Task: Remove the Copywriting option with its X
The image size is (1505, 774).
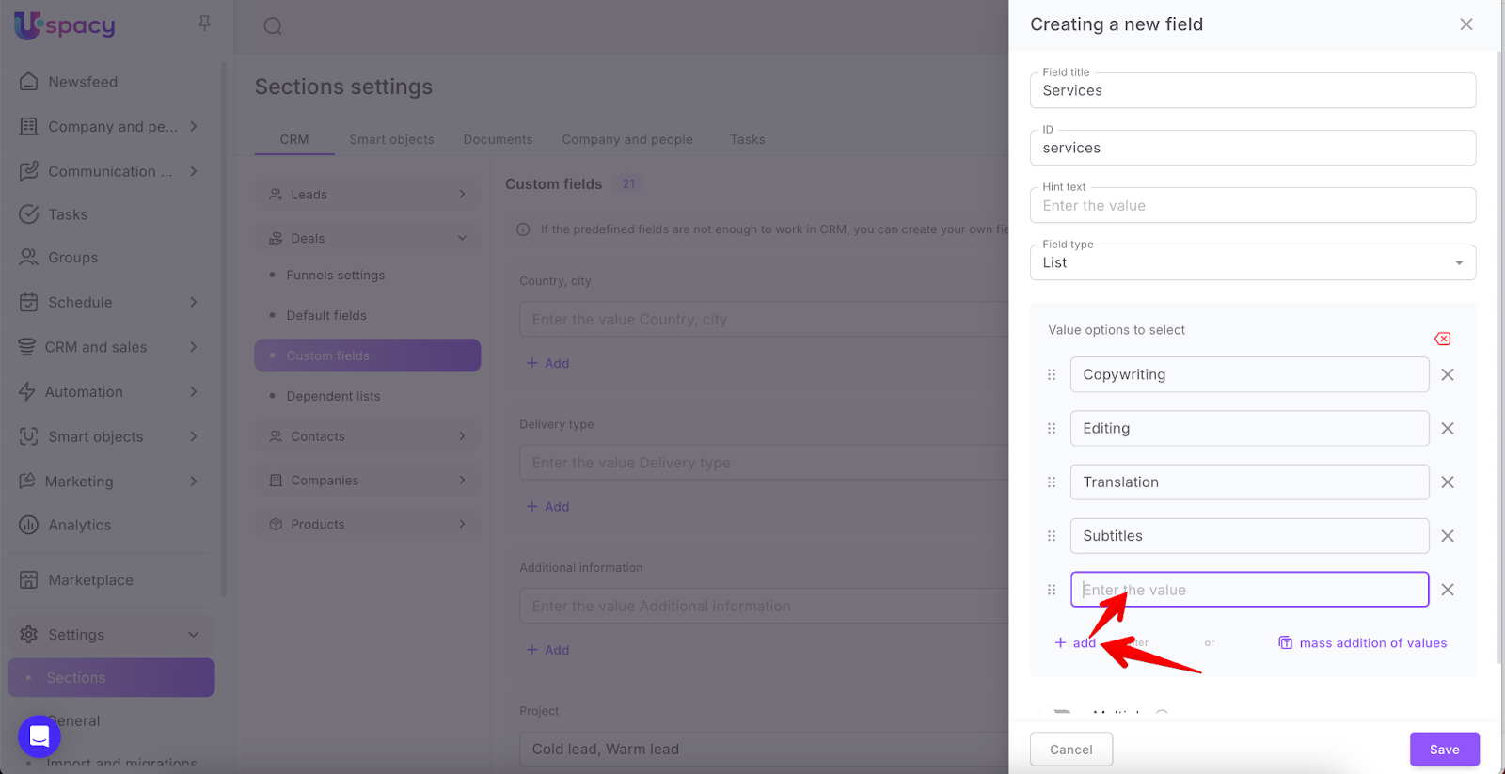Action: point(1448,374)
